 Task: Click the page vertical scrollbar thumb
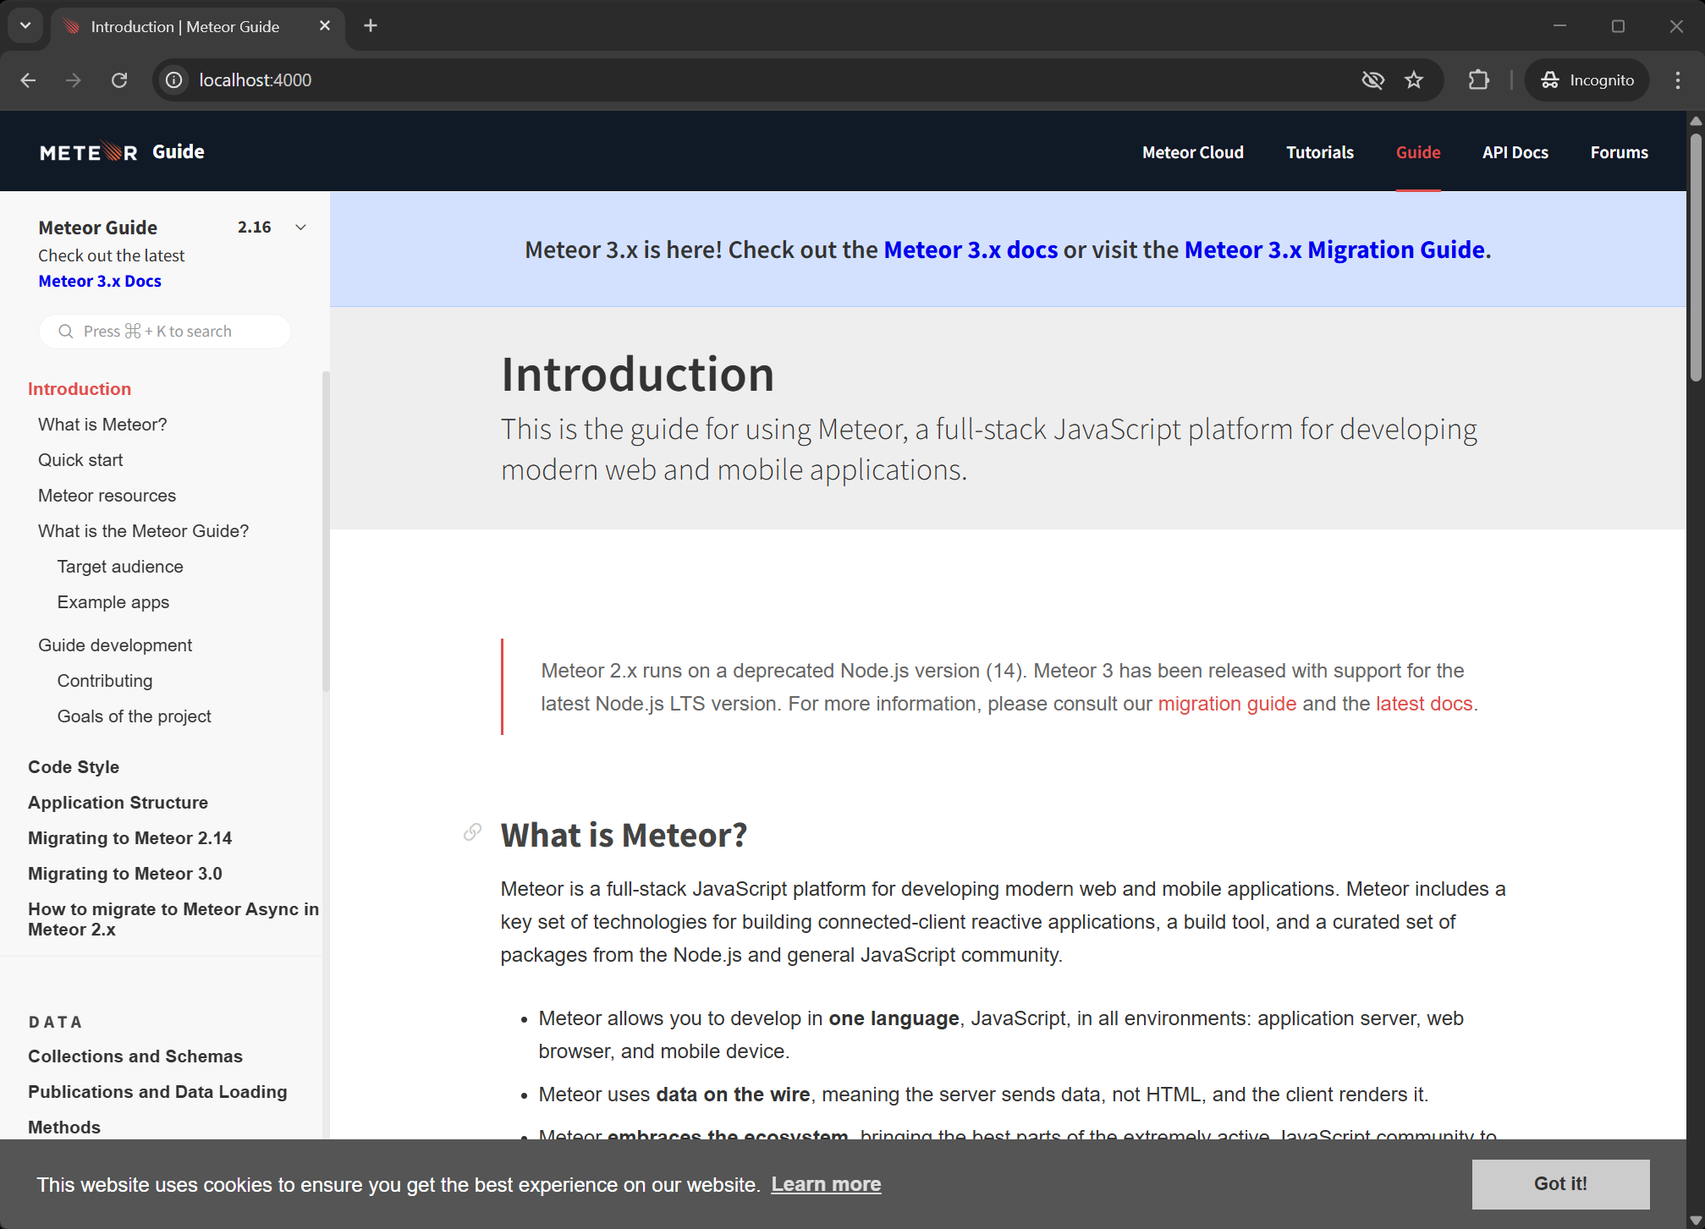click(1696, 254)
